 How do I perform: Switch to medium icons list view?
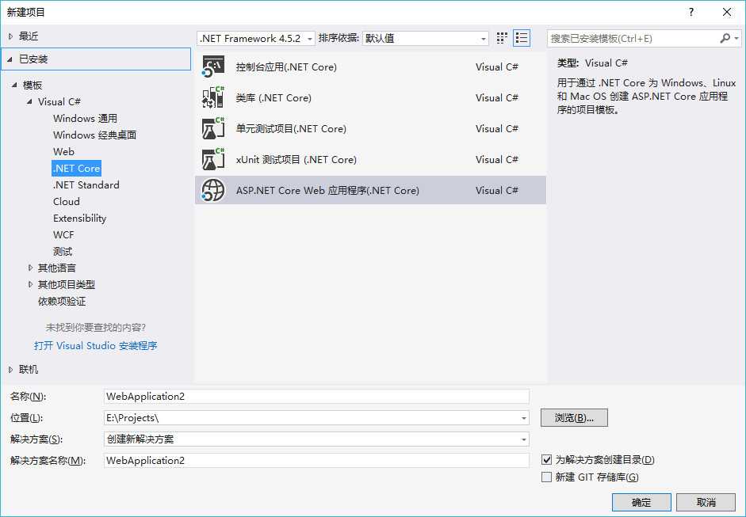tap(522, 38)
